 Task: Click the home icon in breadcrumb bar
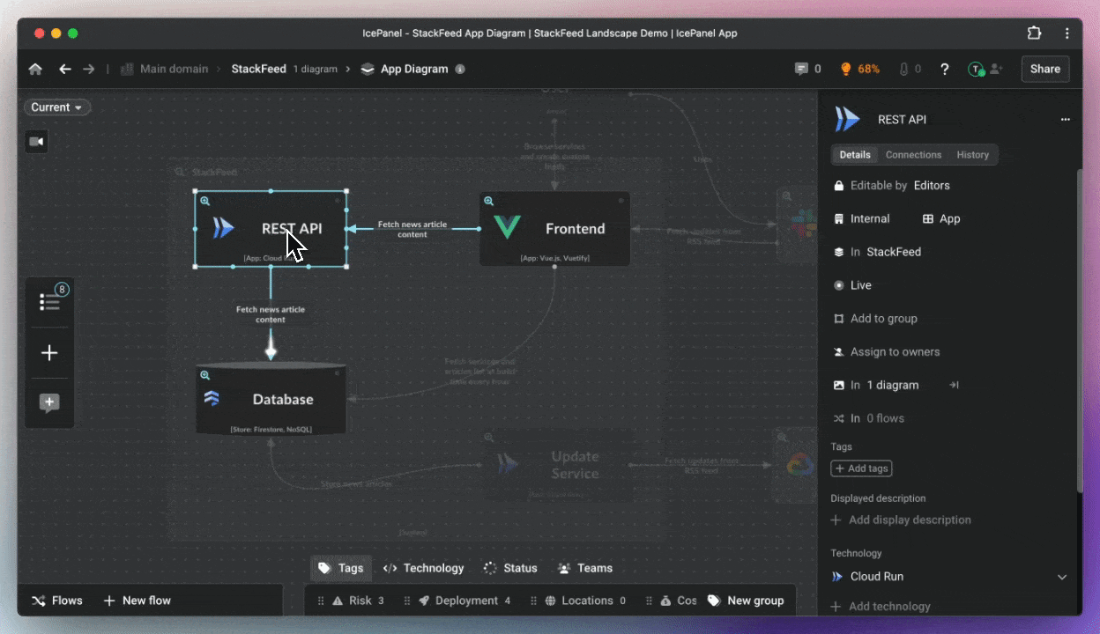(x=35, y=69)
